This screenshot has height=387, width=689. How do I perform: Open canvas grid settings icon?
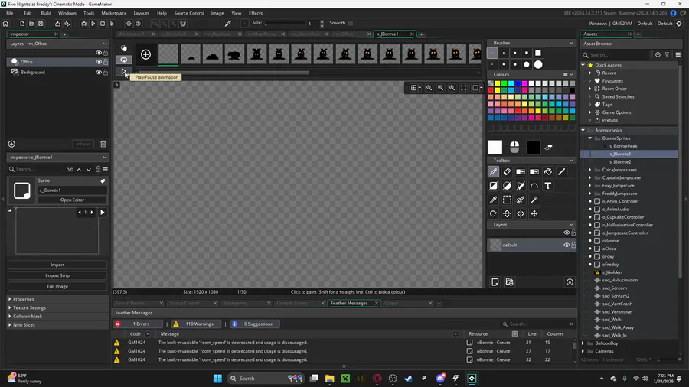(413, 88)
